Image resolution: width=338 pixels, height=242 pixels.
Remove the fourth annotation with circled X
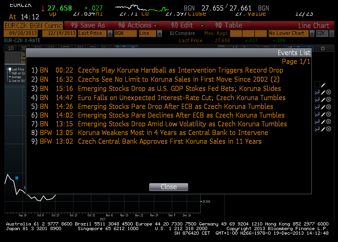click(328, 114)
